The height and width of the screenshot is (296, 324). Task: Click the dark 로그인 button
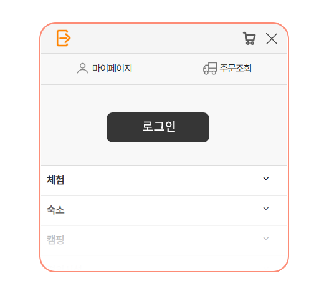click(x=158, y=127)
